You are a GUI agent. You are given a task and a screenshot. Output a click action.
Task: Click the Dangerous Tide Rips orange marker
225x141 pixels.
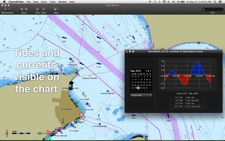coord(89,76)
